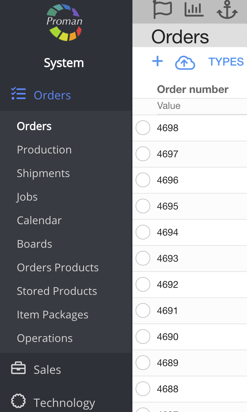This screenshot has height=412, width=247.
Task: Click the Order number Value filter field
Action: [x=201, y=106]
